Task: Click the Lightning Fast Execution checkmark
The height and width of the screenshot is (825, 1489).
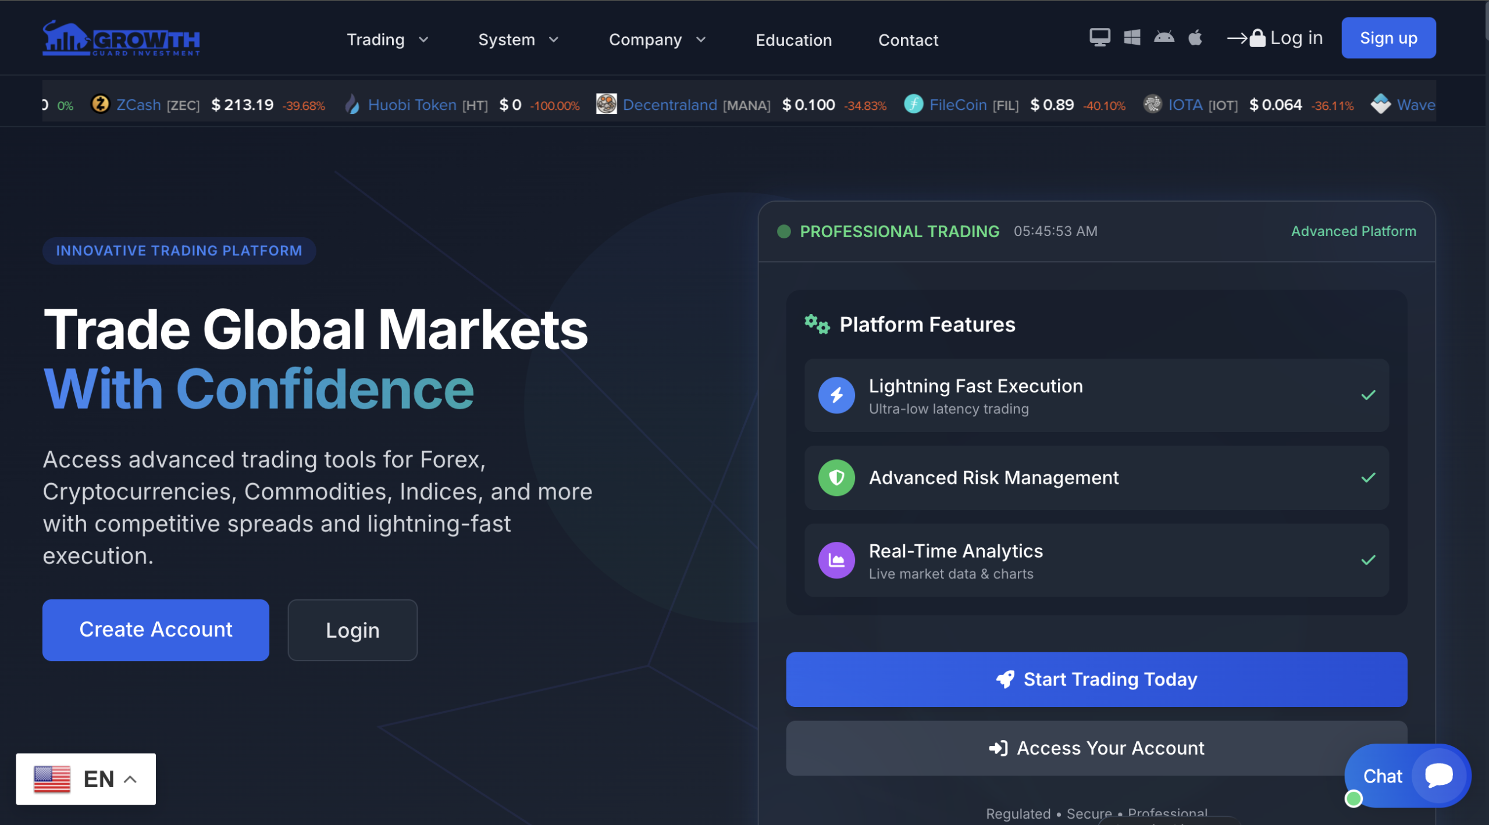Action: point(1368,395)
